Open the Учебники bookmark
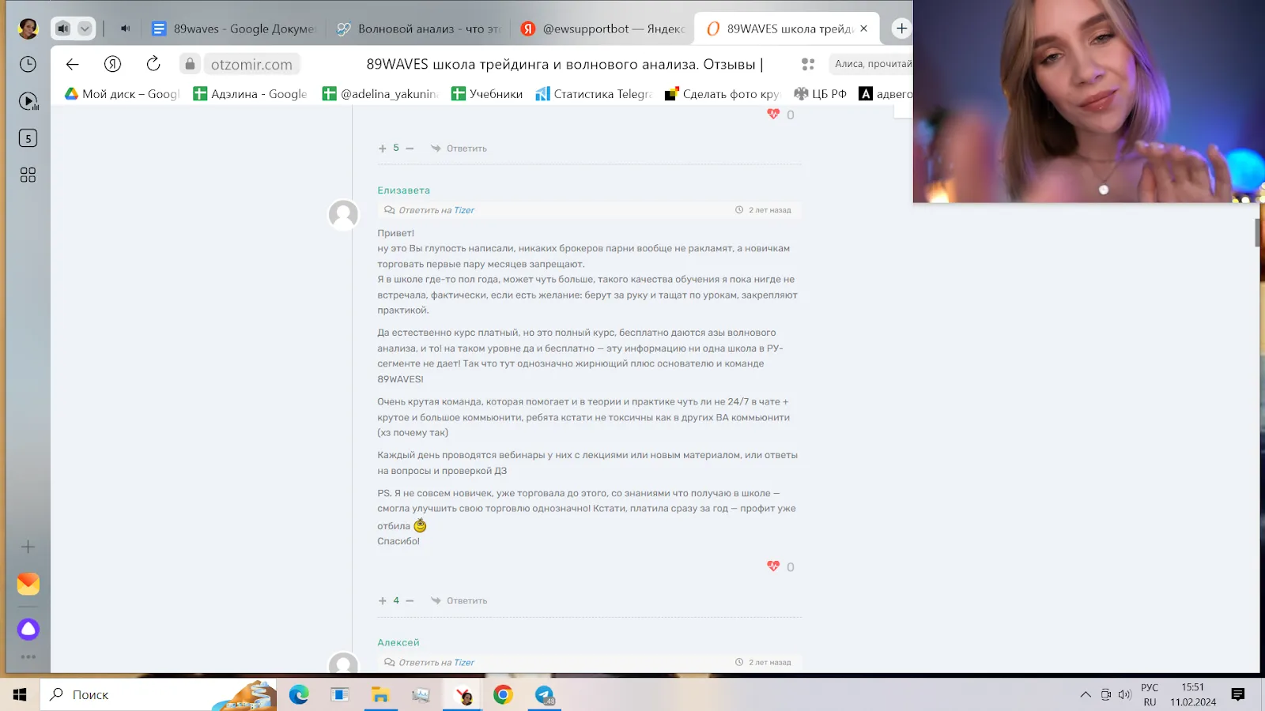The height and width of the screenshot is (711, 1265). coord(487,94)
